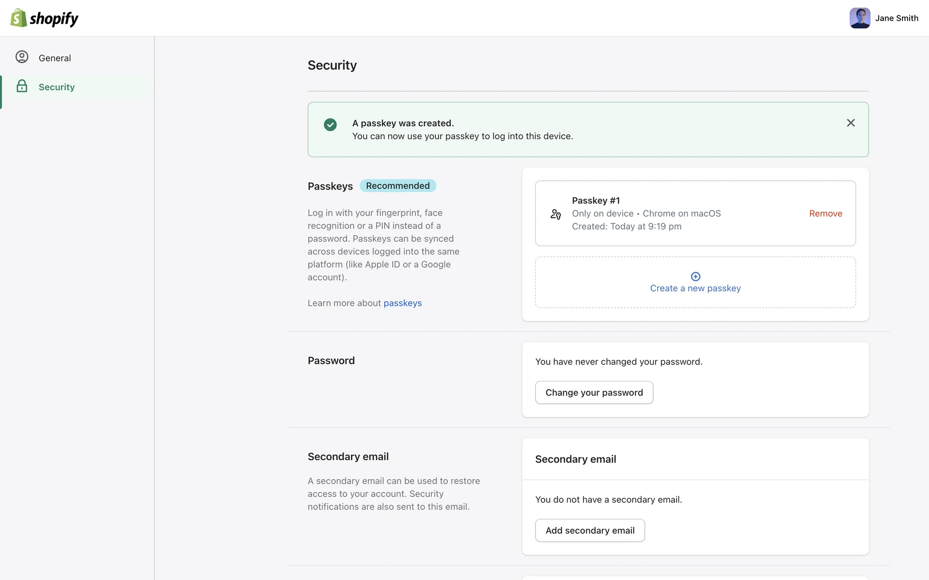The image size is (929, 580).
Task: Click Change your password button
Action: pyautogui.click(x=594, y=392)
